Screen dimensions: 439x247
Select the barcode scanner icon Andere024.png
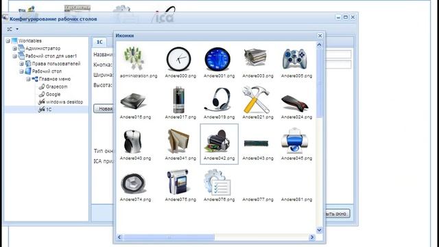point(294,104)
